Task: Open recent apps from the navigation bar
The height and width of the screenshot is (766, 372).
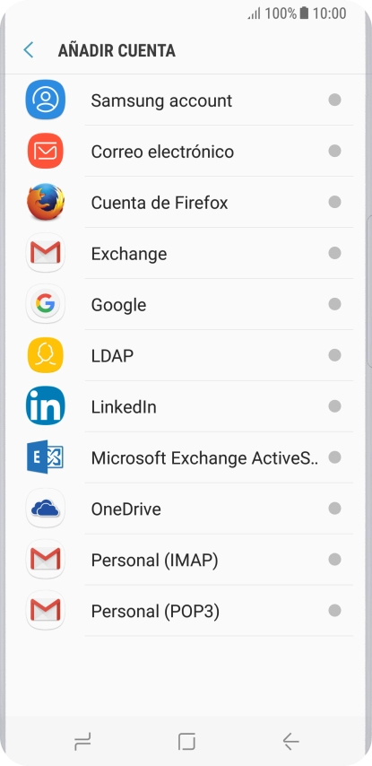Action: point(82,741)
